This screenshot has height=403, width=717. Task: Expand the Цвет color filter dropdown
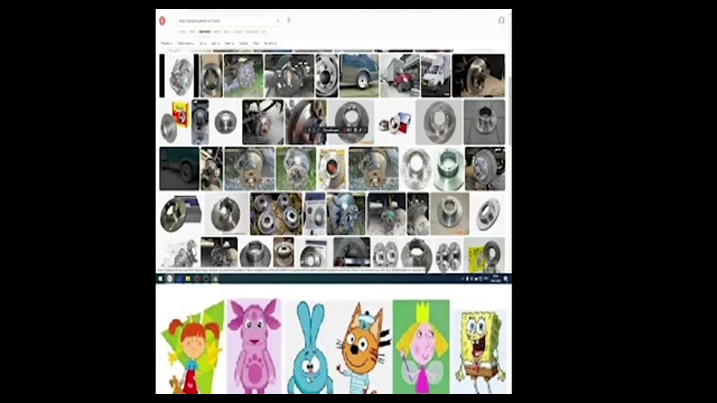coord(215,43)
